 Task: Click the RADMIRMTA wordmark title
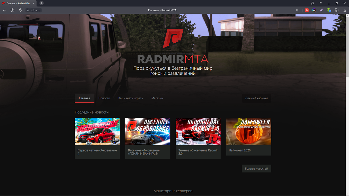(173, 59)
